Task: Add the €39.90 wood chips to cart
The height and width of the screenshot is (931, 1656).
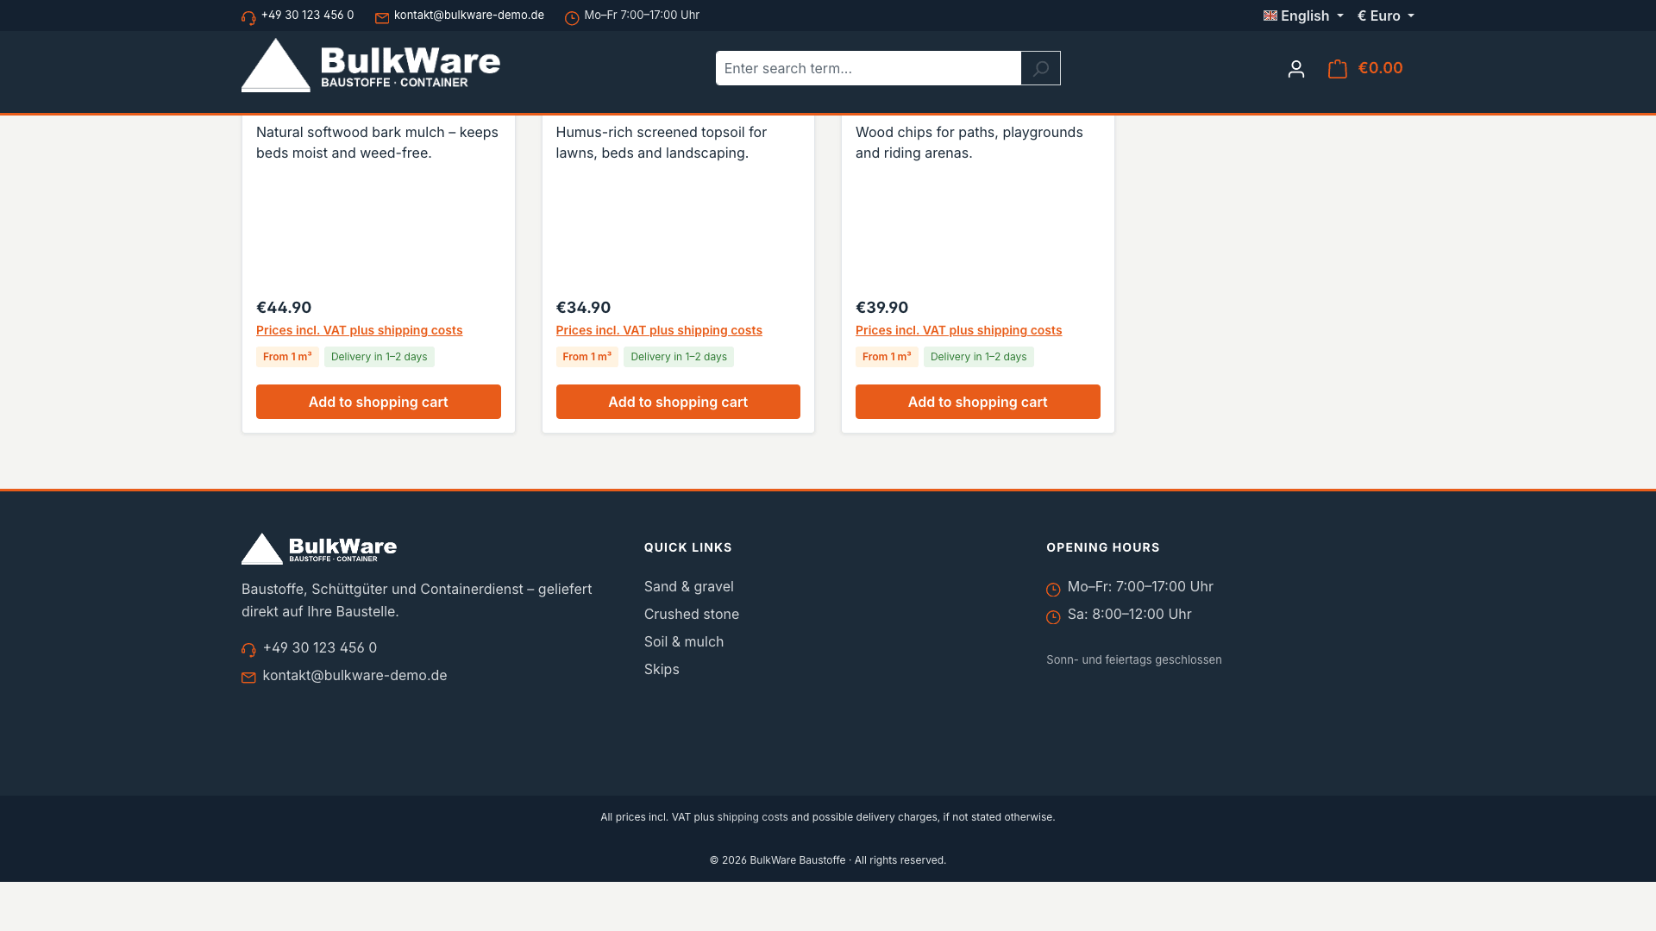Action: click(977, 402)
